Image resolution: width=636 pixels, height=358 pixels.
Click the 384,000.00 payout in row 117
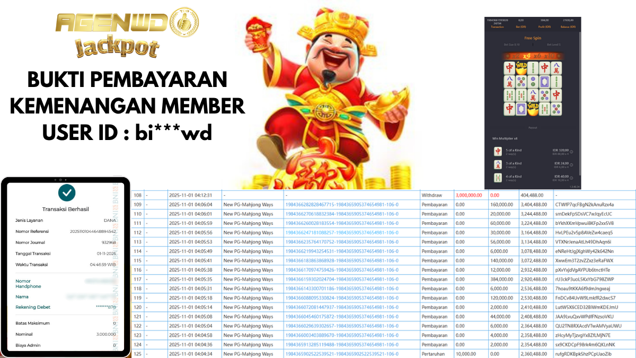[501, 279]
